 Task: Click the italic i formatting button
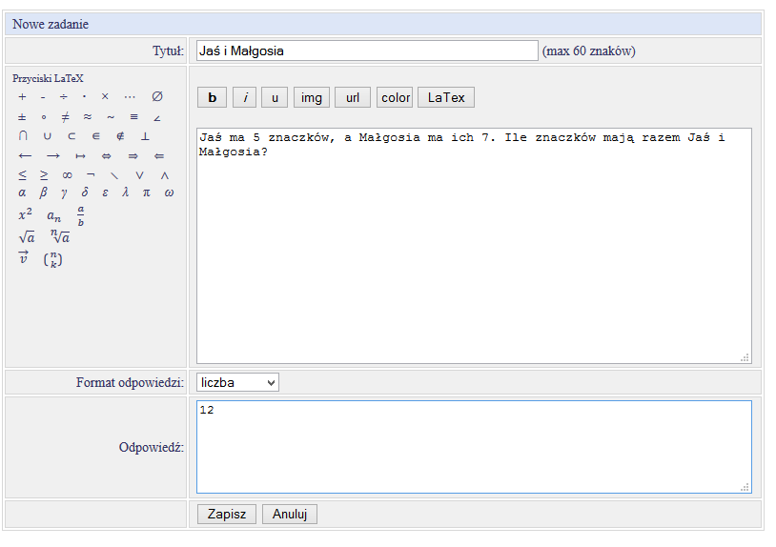tap(244, 97)
